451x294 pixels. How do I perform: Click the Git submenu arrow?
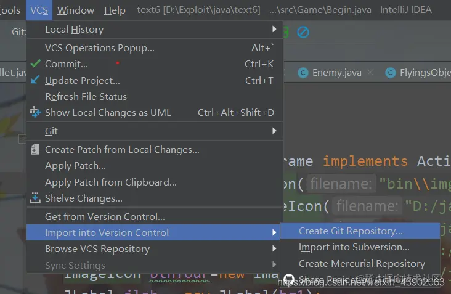pyautogui.click(x=274, y=131)
